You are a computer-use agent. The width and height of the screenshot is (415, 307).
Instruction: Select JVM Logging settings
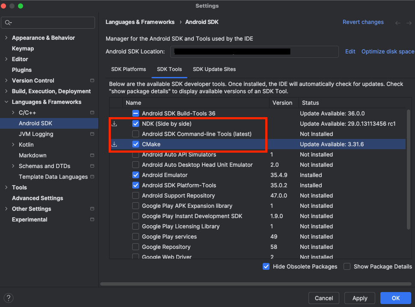click(36, 134)
